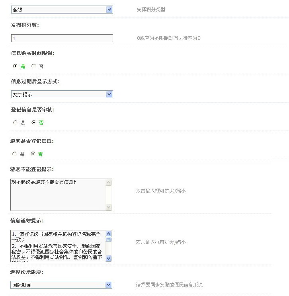Image resolution: width=289 pixels, height=296 pixels.
Task: Click the 游客是否登记信息 label
Action: (32, 141)
